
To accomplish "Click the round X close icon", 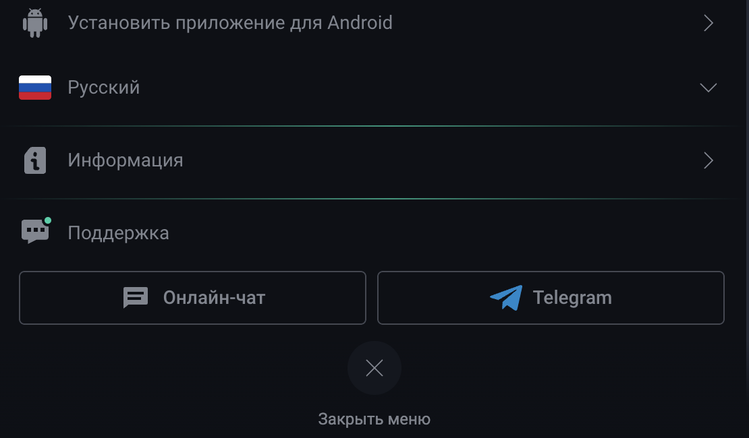I will click(374, 368).
